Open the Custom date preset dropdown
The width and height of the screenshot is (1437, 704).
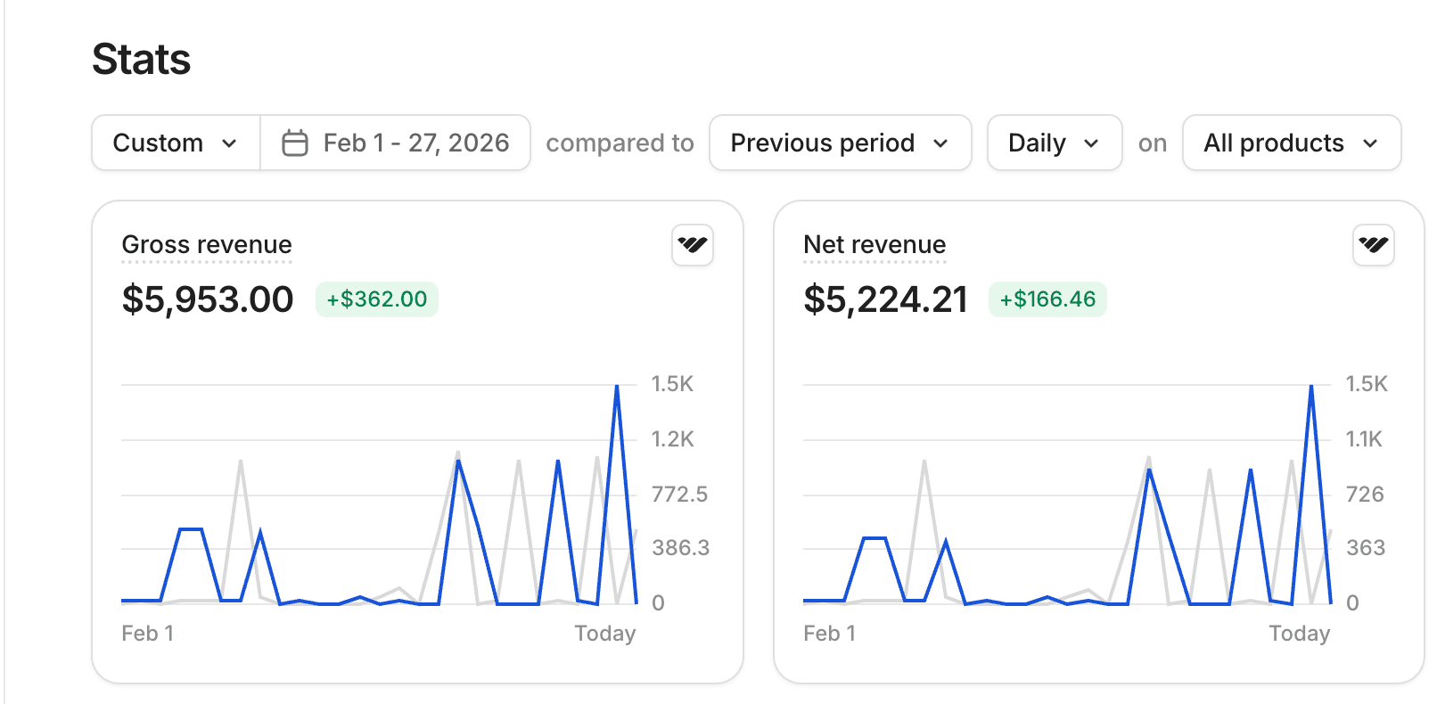tap(176, 143)
